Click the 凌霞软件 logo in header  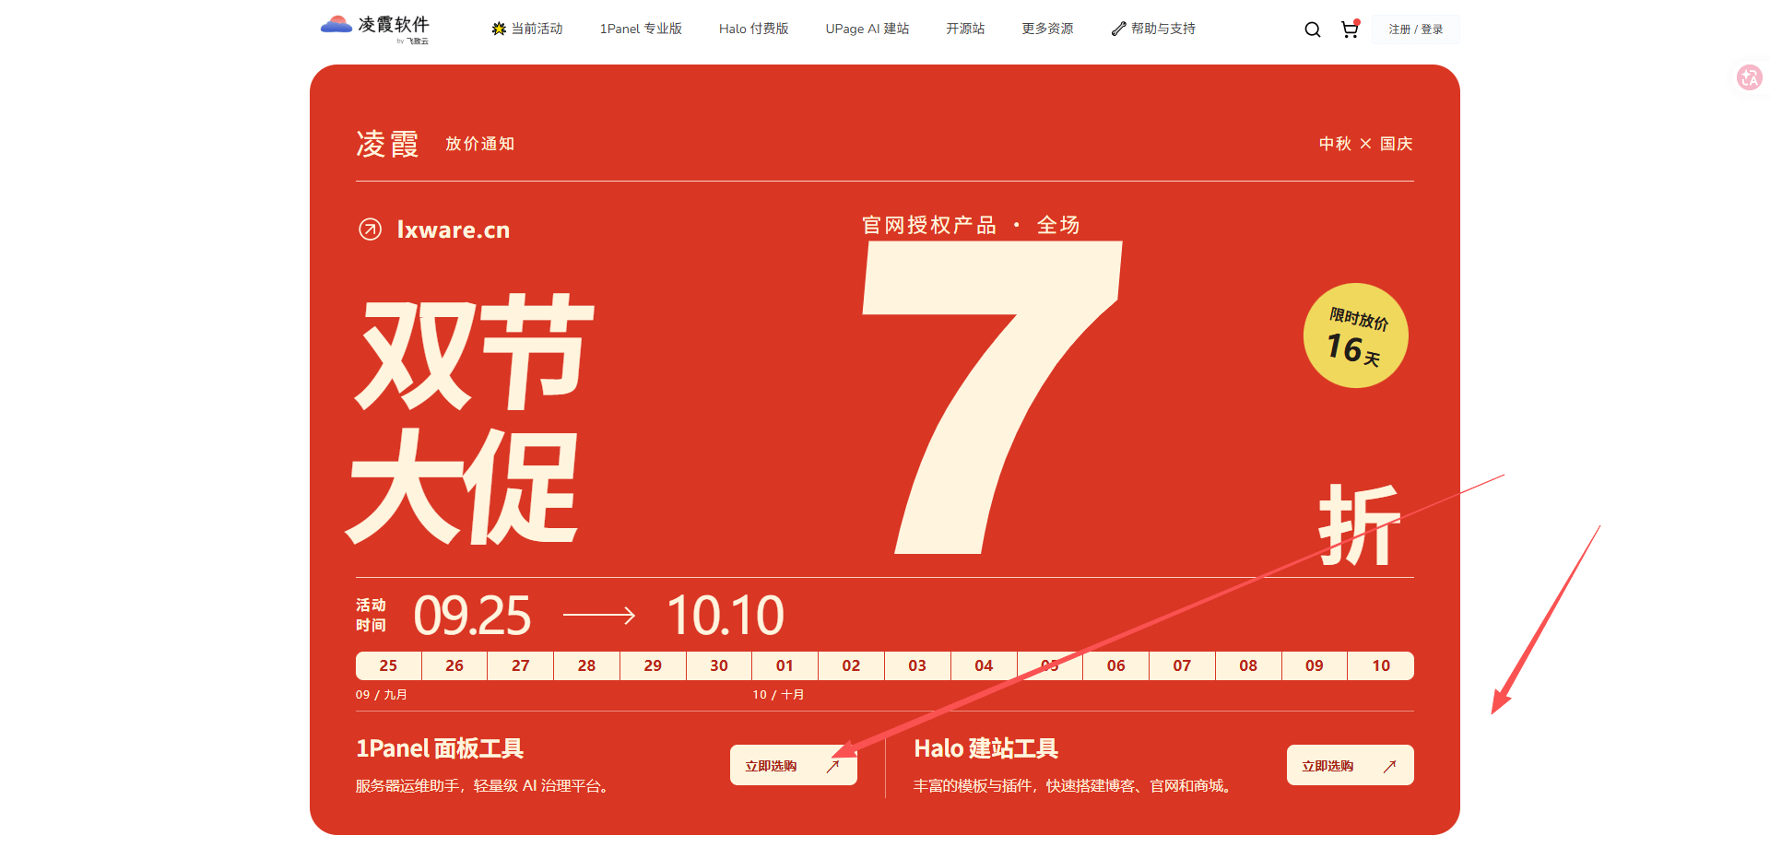pos(375,29)
